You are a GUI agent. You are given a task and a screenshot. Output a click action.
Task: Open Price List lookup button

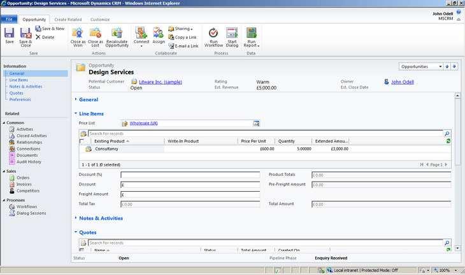(x=256, y=123)
